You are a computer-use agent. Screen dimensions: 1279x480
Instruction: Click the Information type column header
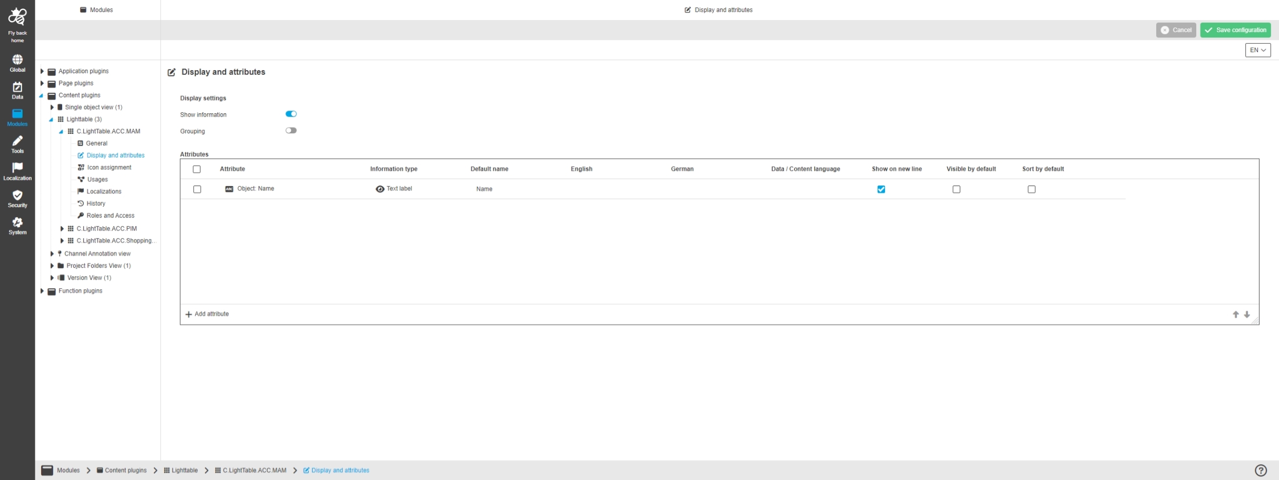click(393, 169)
